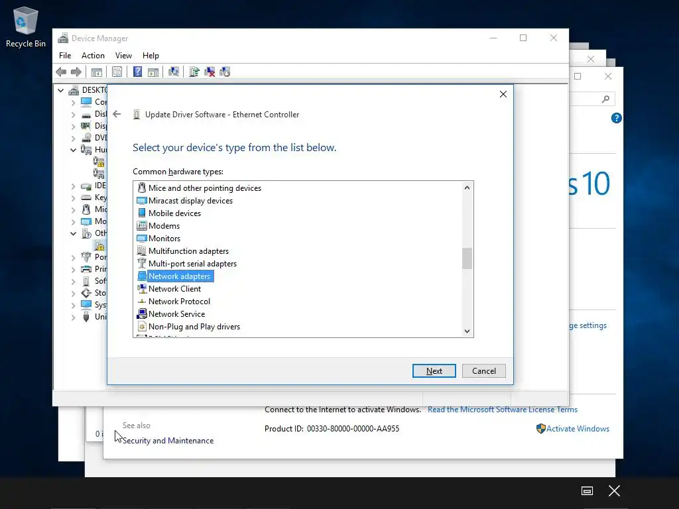Click the blue help icon in System window
The image size is (679, 509).
tap(616, 118)
